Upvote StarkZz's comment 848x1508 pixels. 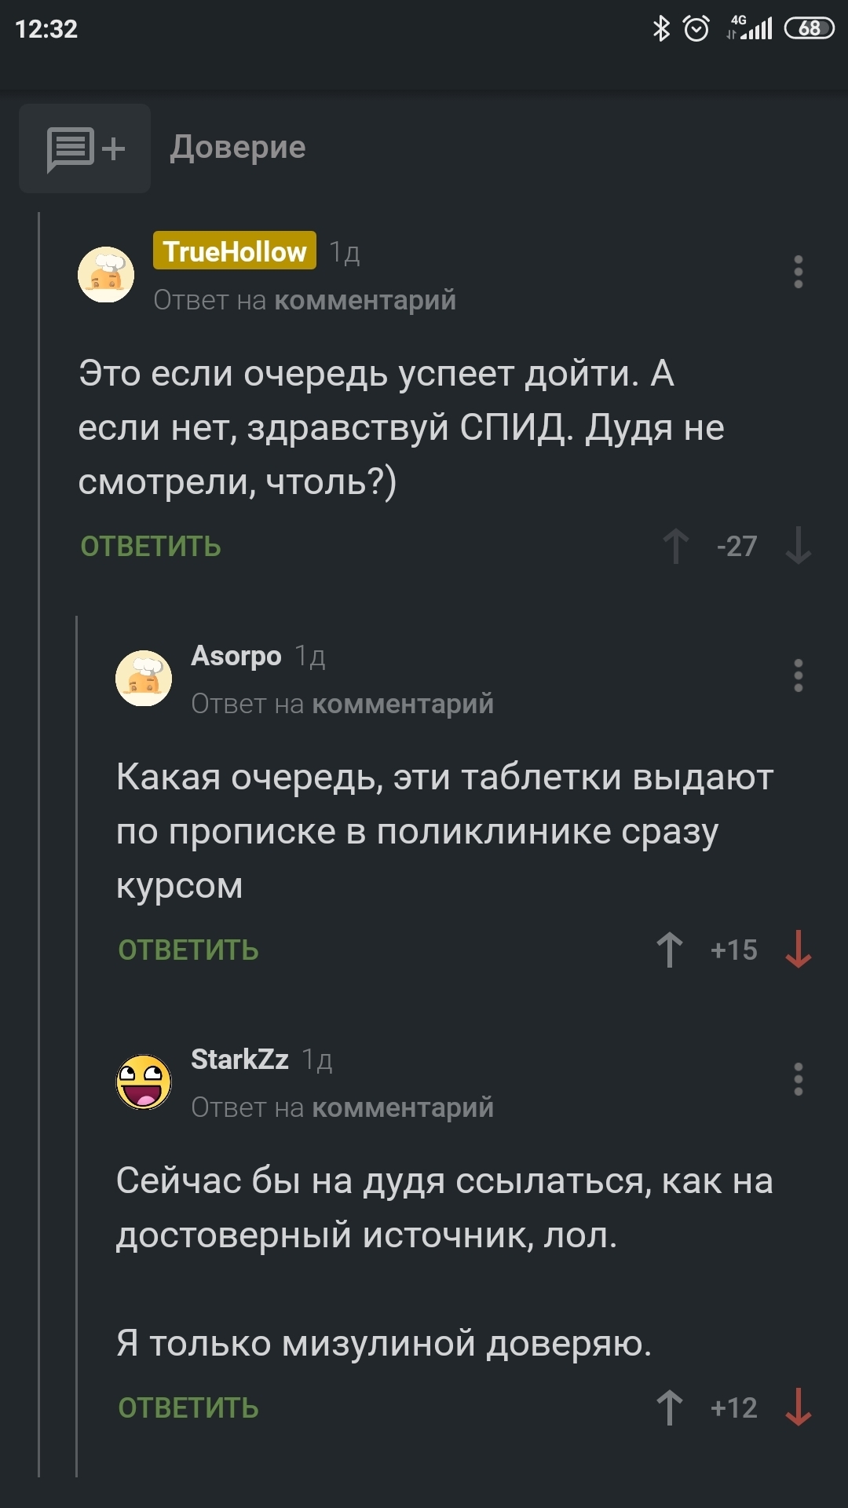[x=670, y=1407]
